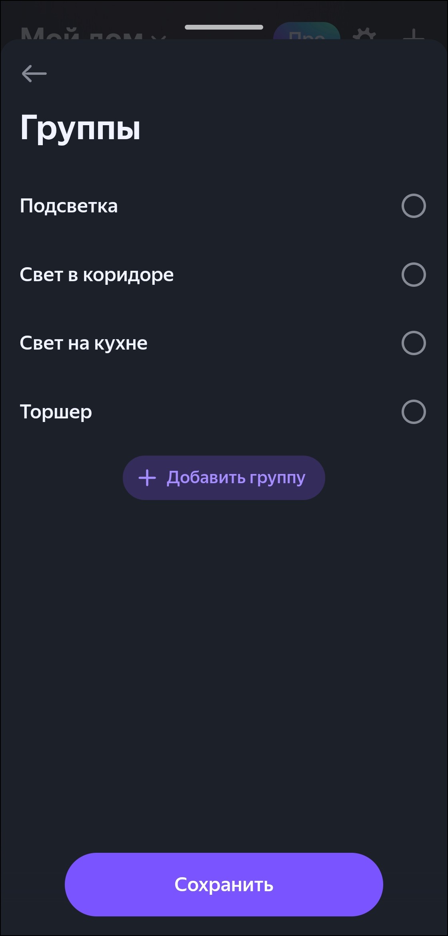Tap the "Про" badge in the header
The height and width of the screenshot is (936, 448).
point(307,32)
